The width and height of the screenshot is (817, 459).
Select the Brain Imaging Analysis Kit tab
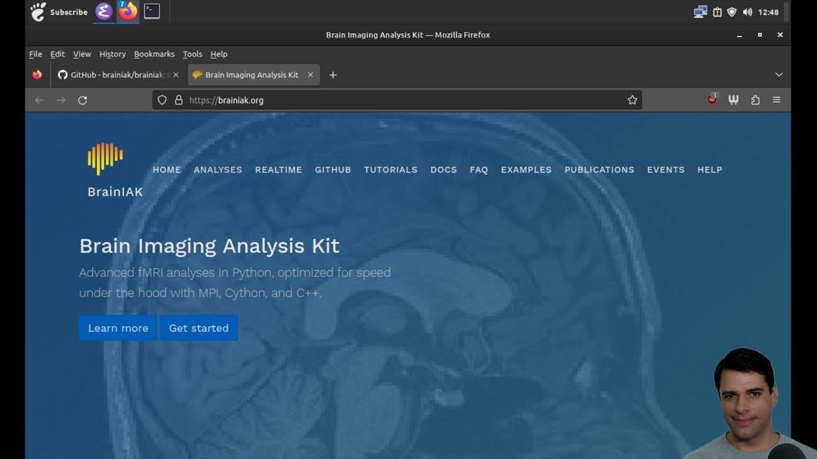point(253,75)
